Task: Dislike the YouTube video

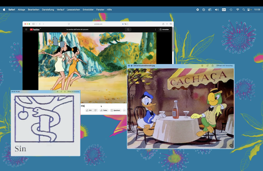Action: coord(95,110)
